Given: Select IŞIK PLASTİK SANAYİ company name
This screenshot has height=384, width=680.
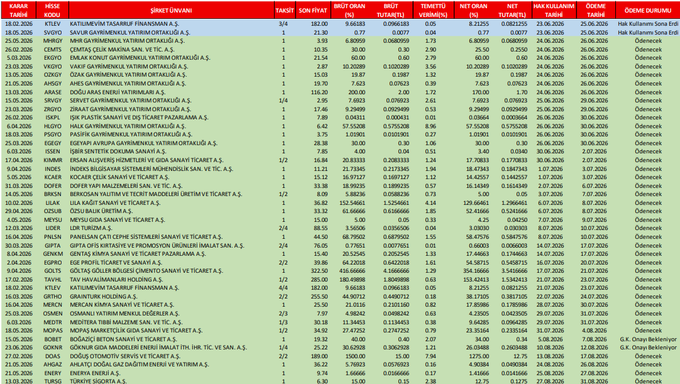Looking at the screenshot, I should tap(139, 118).
